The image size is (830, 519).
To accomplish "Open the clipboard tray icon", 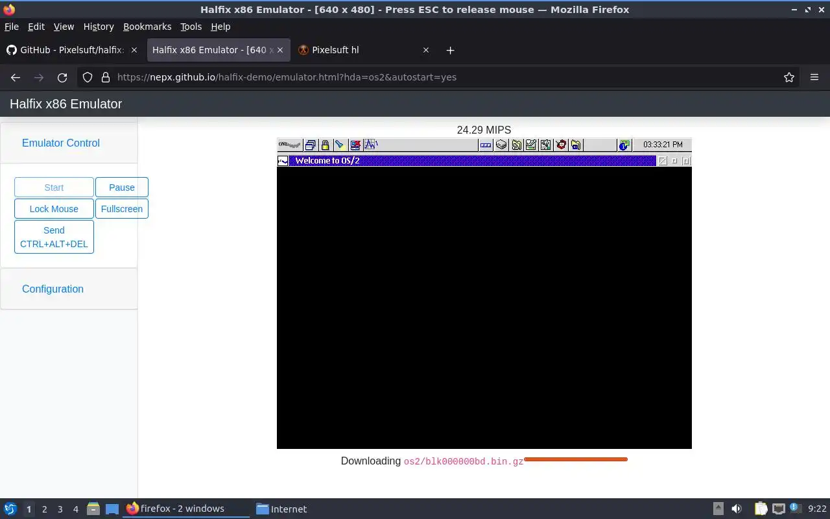I will click(760, 509).
